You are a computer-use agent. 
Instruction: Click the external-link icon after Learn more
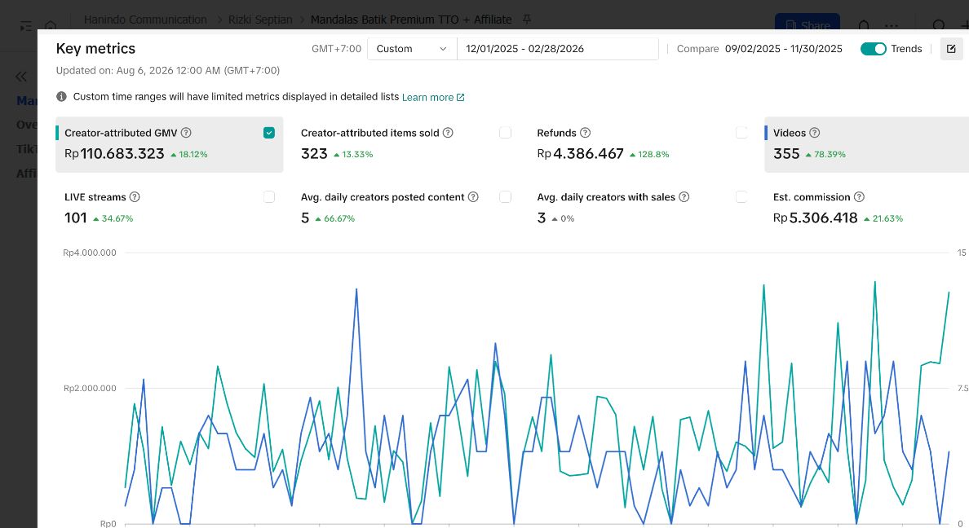(460, 98)
